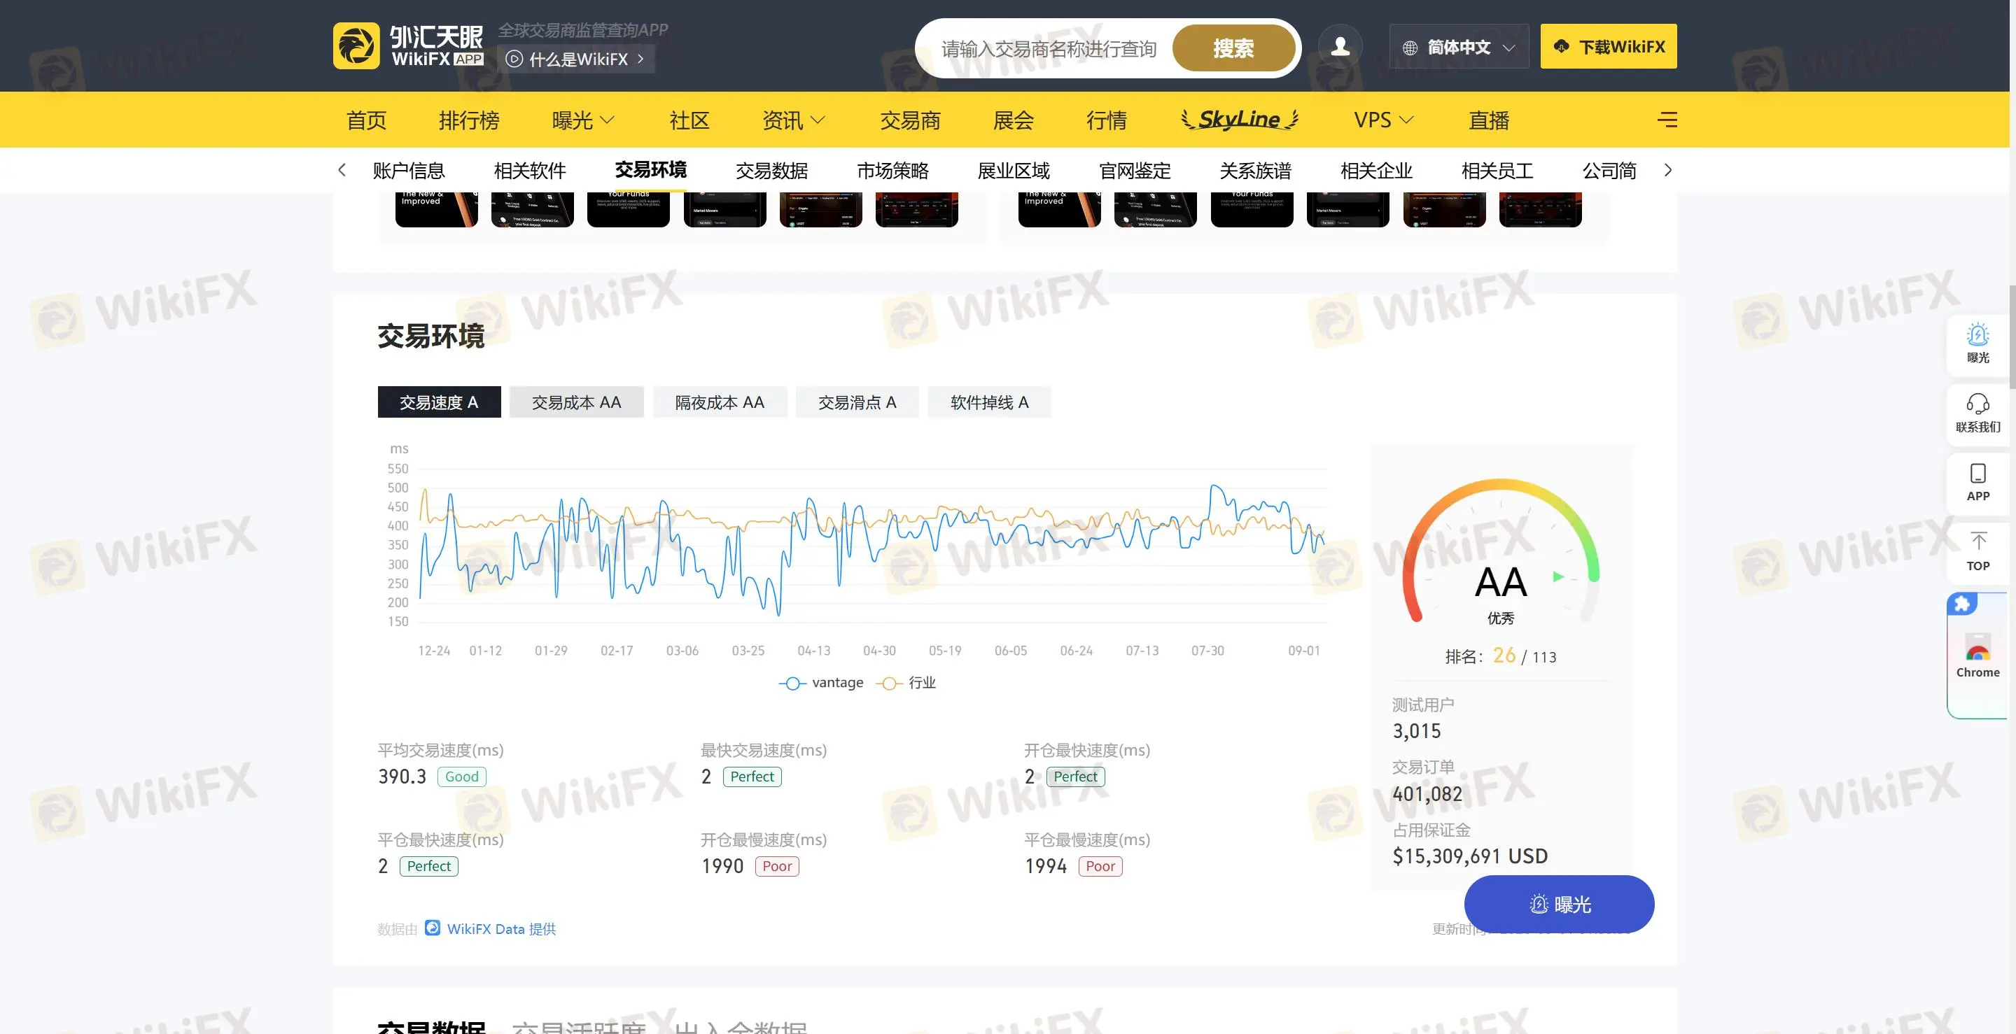The height and width of the screenshot is (1034, 2016).
Task: Open the hamburger menu in yellow navbar
Action: click(1667, 120)
